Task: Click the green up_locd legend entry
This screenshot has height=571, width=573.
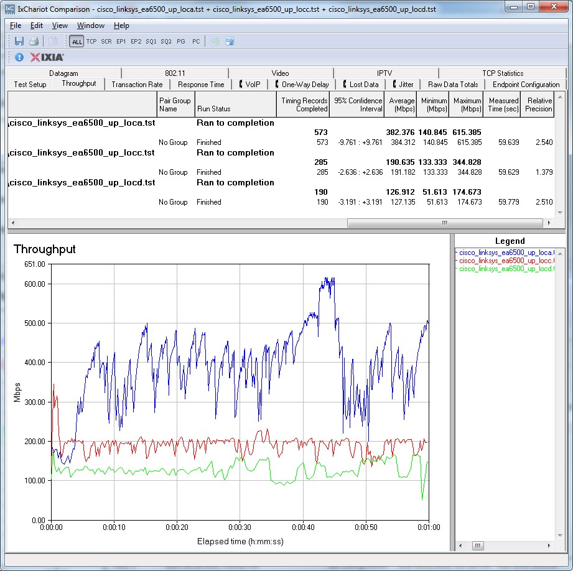Action: (505, 269)
